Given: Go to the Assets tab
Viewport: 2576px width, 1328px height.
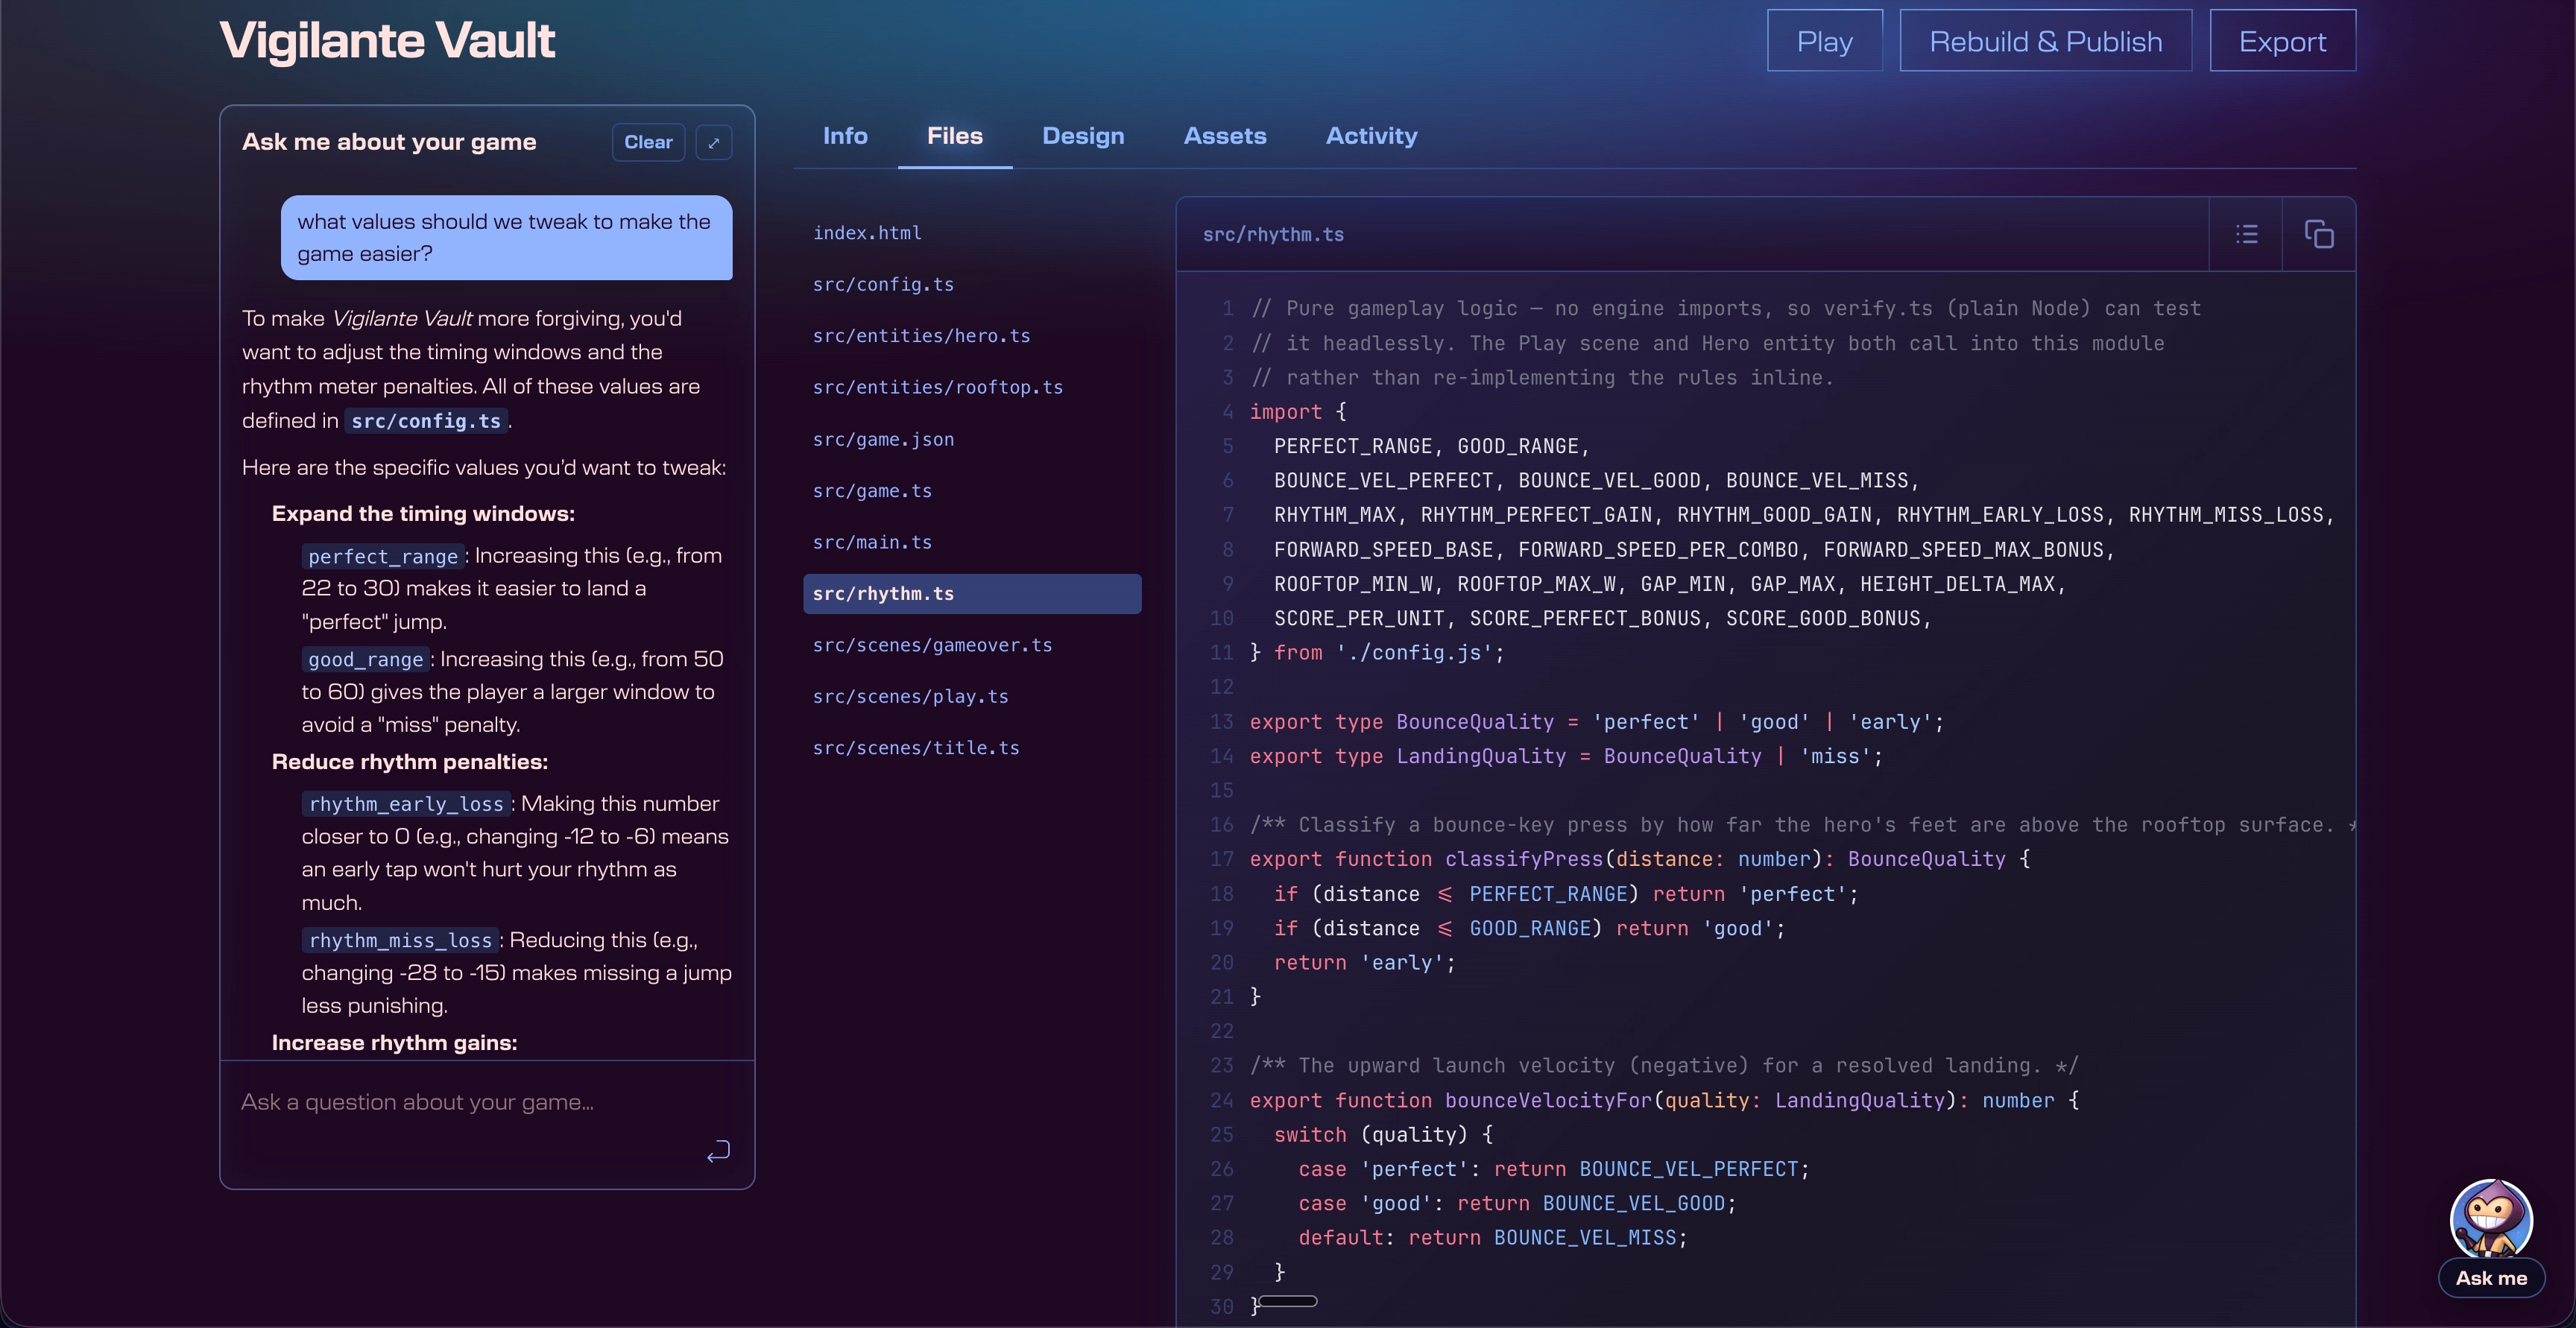Looking at the screenshot, I should (1225, 136).
